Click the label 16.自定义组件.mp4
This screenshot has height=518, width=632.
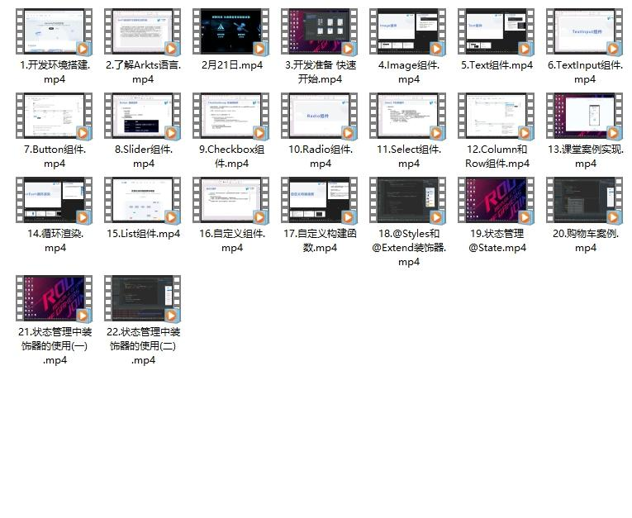[x=232, y=240]
